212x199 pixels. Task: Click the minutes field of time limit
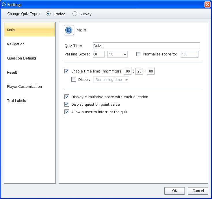[139, 71]
